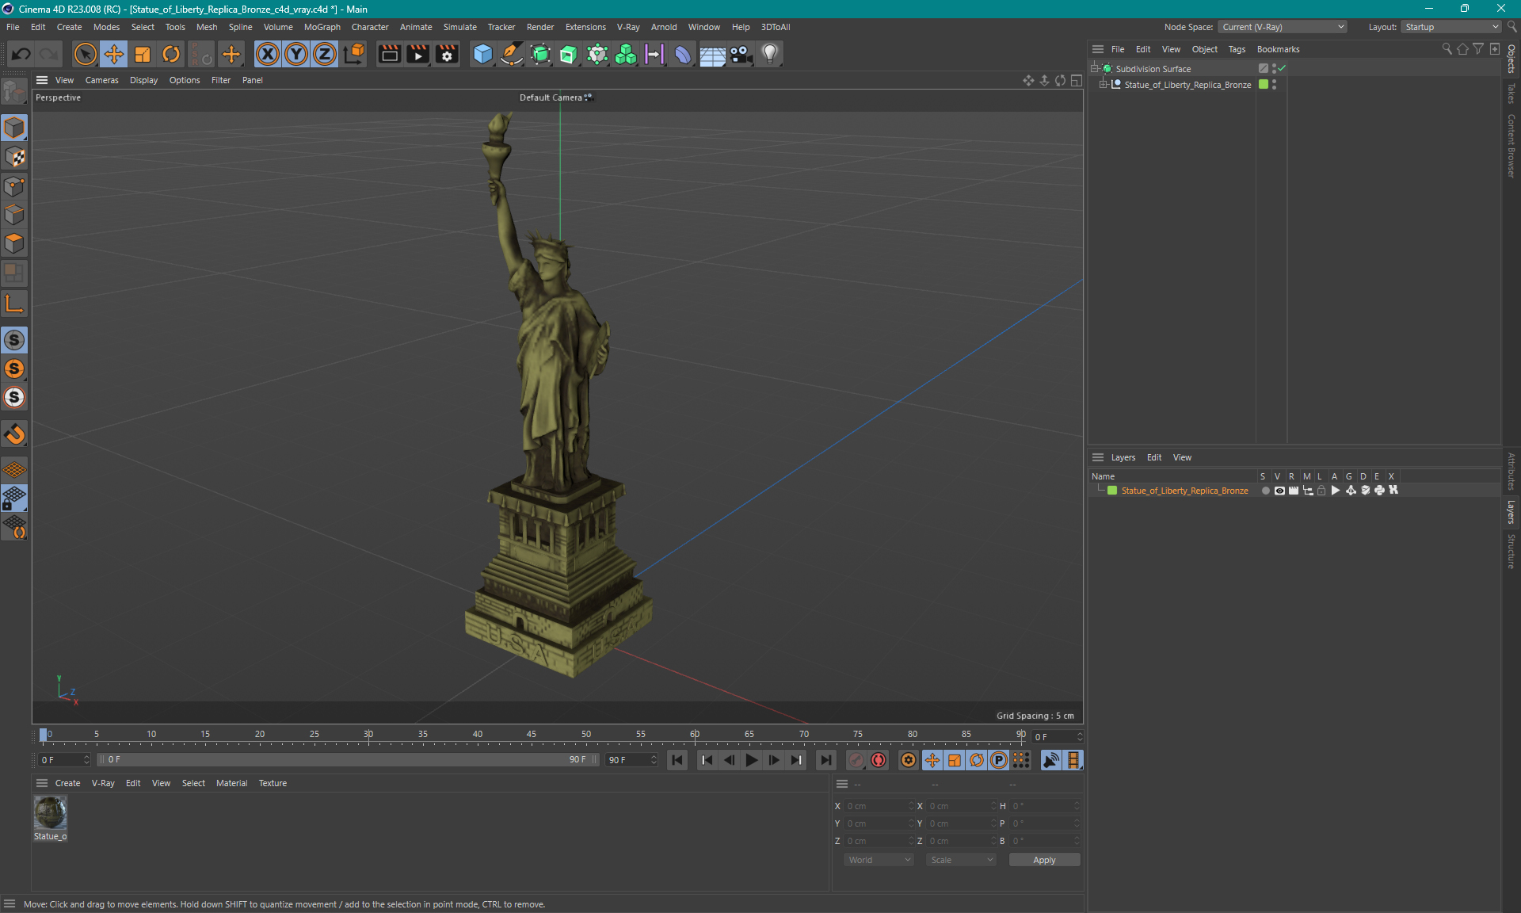
Task: Add a Subdivision Surface generator icon
Action: [540, 54]
